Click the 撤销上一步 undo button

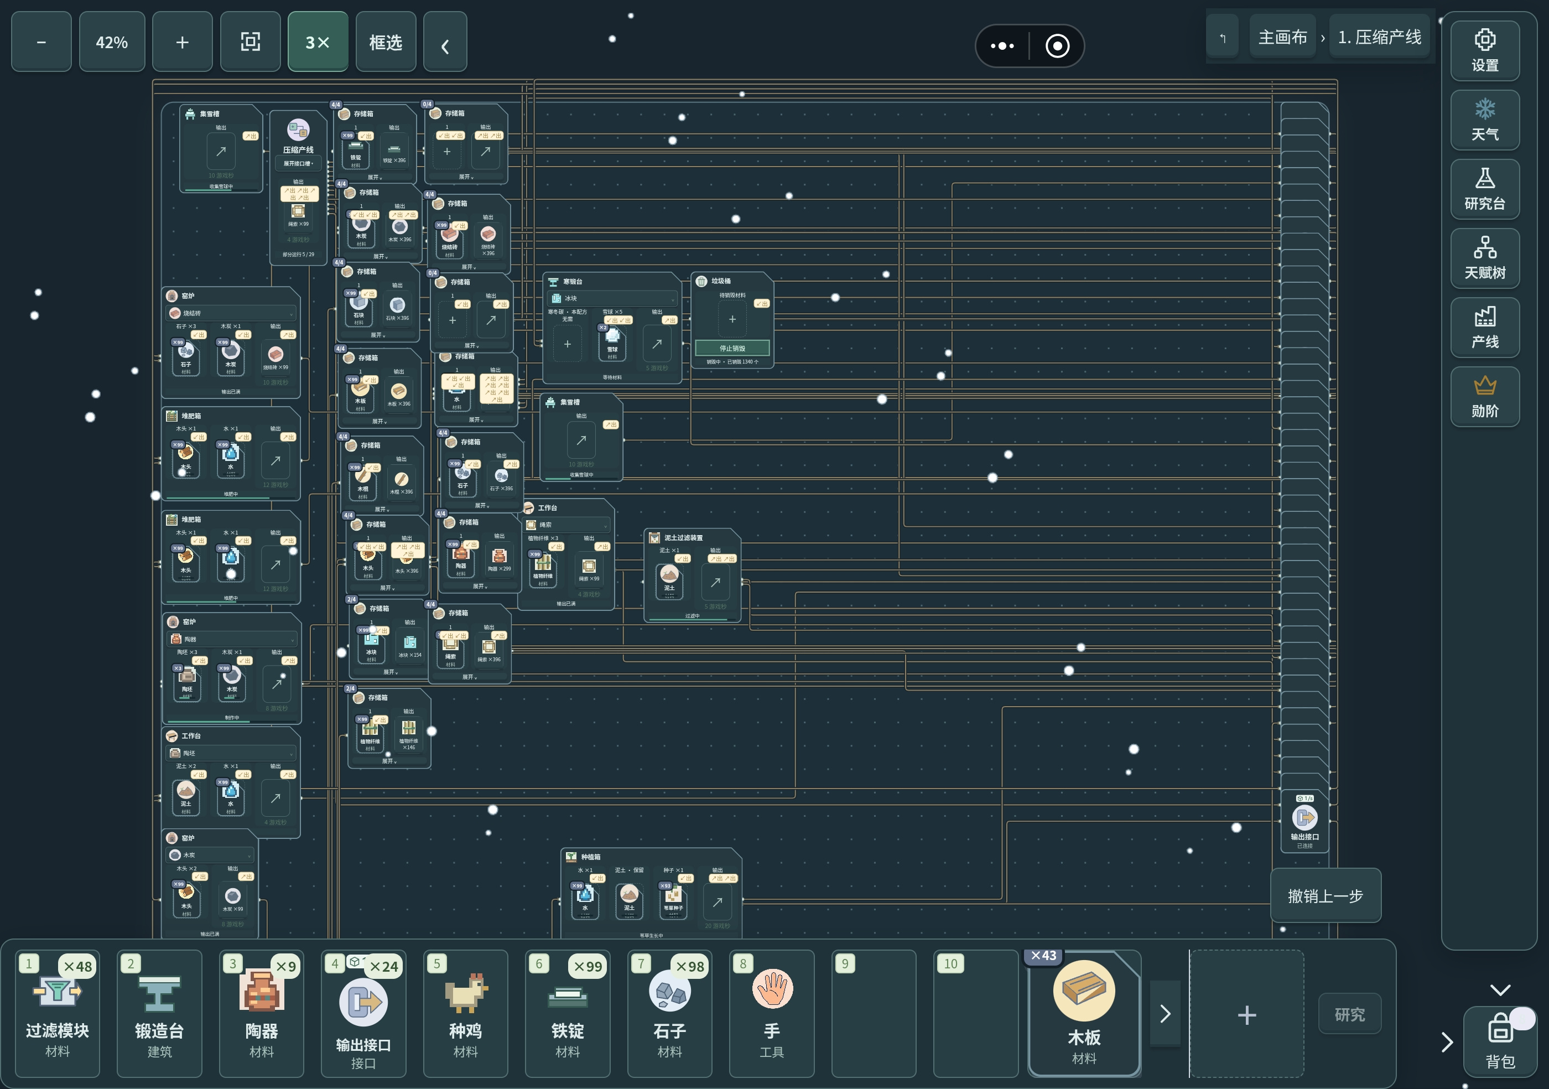tap(1326, 895)
